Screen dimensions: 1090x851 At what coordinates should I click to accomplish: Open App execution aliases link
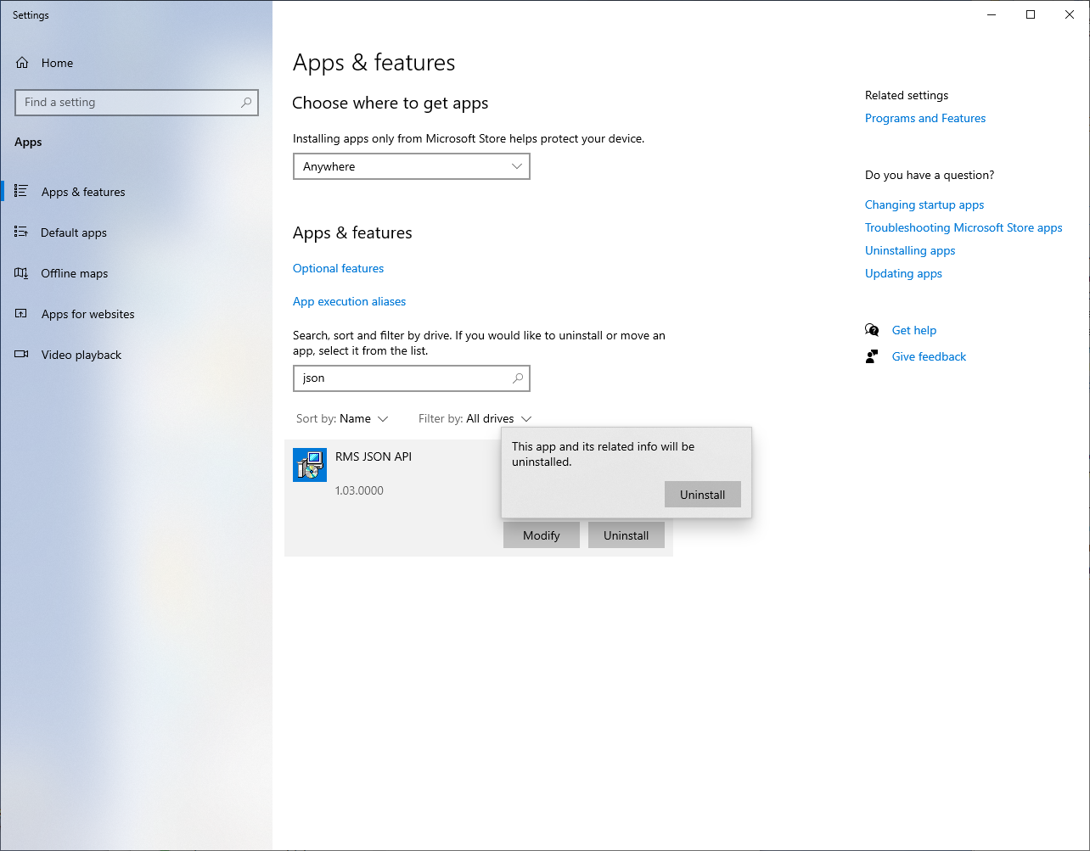(x=349, y=301)
